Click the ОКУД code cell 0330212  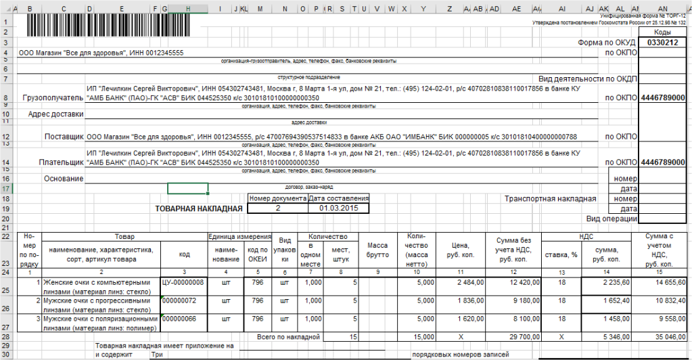[662, 43]
